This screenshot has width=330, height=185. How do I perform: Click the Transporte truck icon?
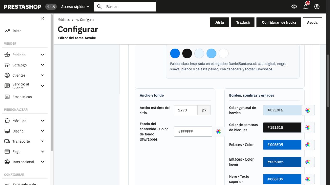pos(7,141)
